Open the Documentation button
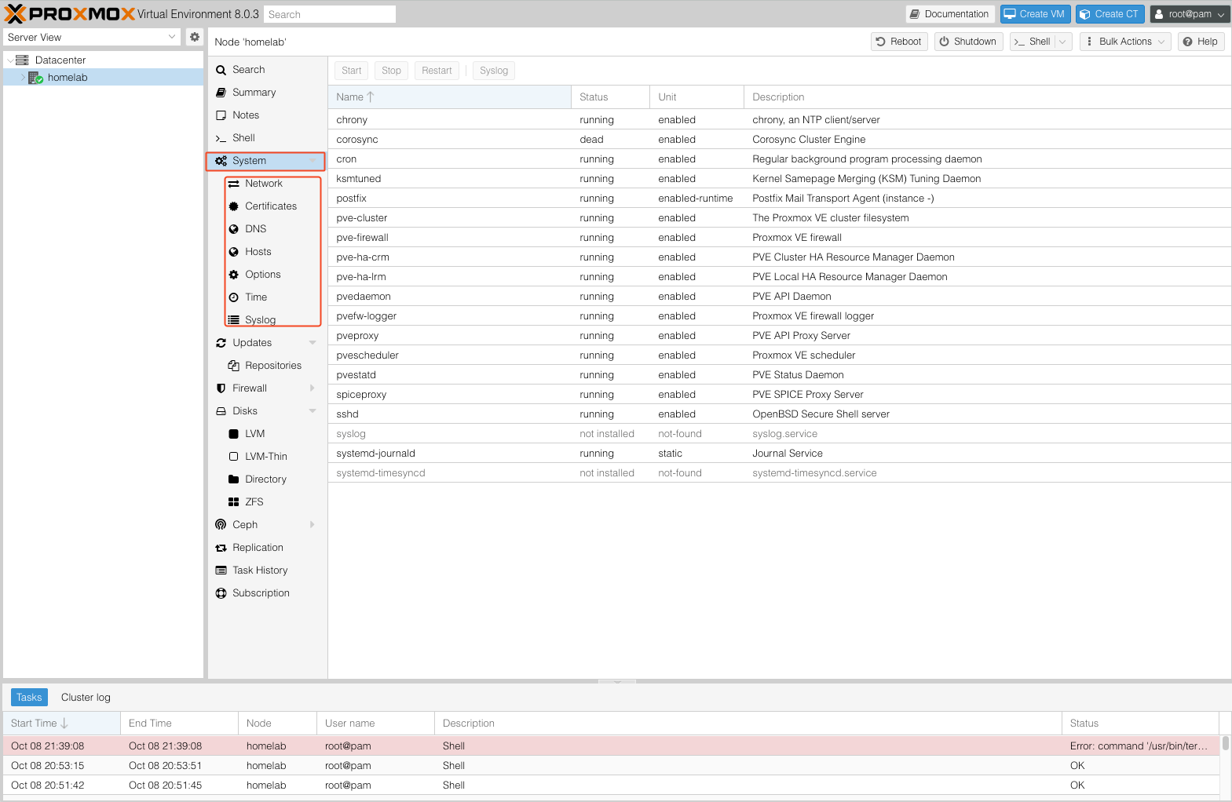The image size is (1232, 802). coord(950,14)
